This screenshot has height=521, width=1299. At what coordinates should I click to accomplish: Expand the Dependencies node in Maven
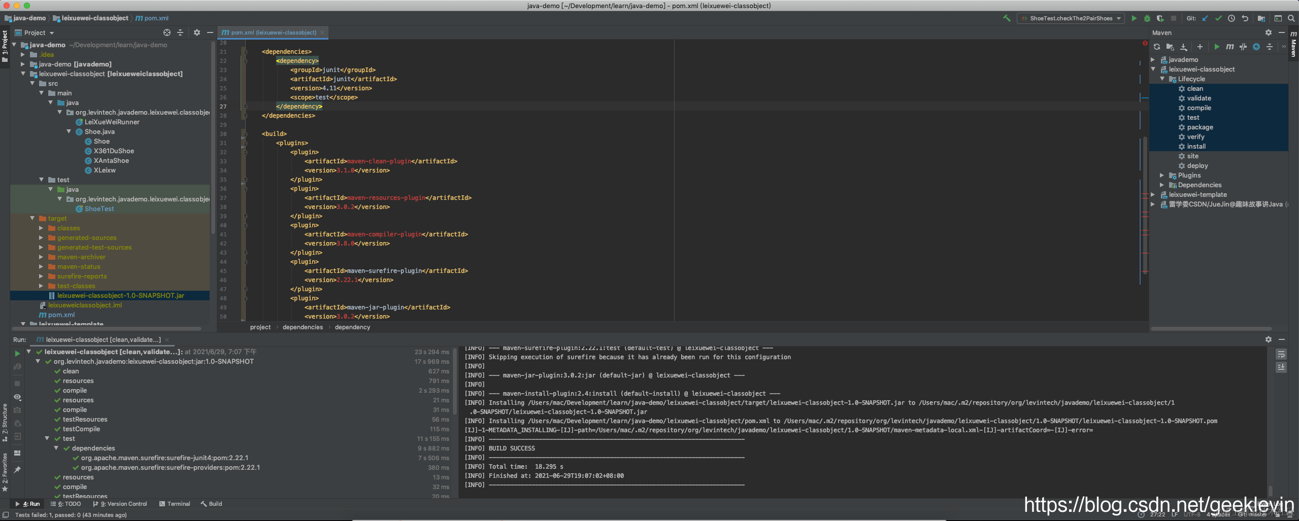pos(1162,185)
